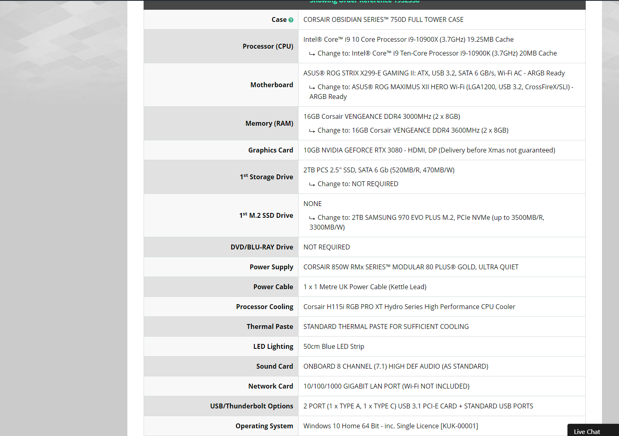Click the Graphics Card label
619x436 pixels.
(x=271, y=150)
